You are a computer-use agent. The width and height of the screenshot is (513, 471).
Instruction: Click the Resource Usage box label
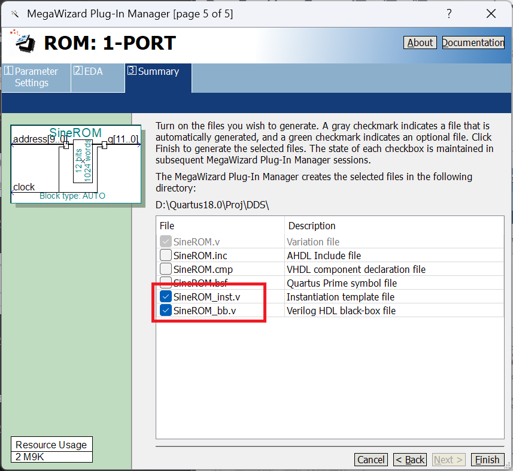51,445
